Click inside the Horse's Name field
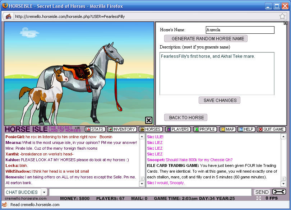The image size is (291, 210). [240, 30]
